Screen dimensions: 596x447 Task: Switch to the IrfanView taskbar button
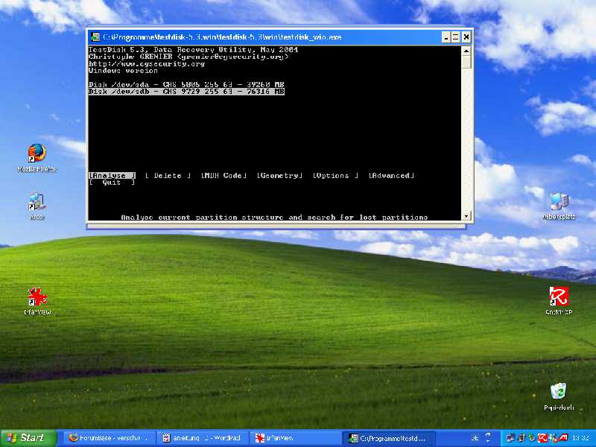tap(296, 438)
